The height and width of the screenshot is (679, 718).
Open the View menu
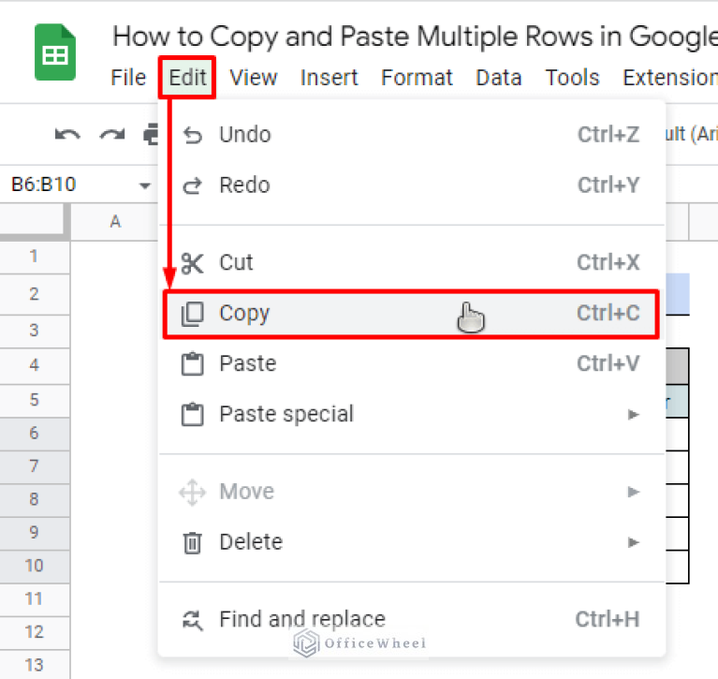[254, 78]
